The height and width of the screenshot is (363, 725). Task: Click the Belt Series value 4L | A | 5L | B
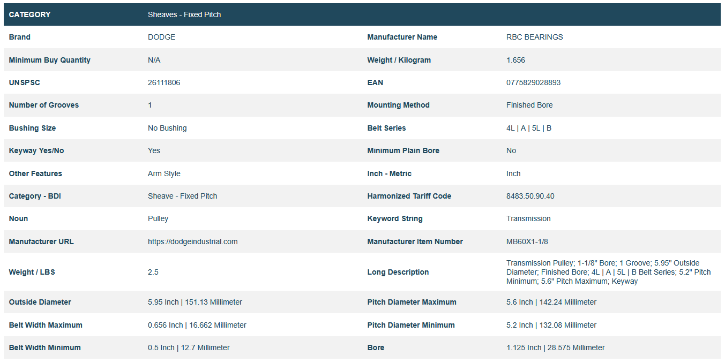(x=528, y=128)
